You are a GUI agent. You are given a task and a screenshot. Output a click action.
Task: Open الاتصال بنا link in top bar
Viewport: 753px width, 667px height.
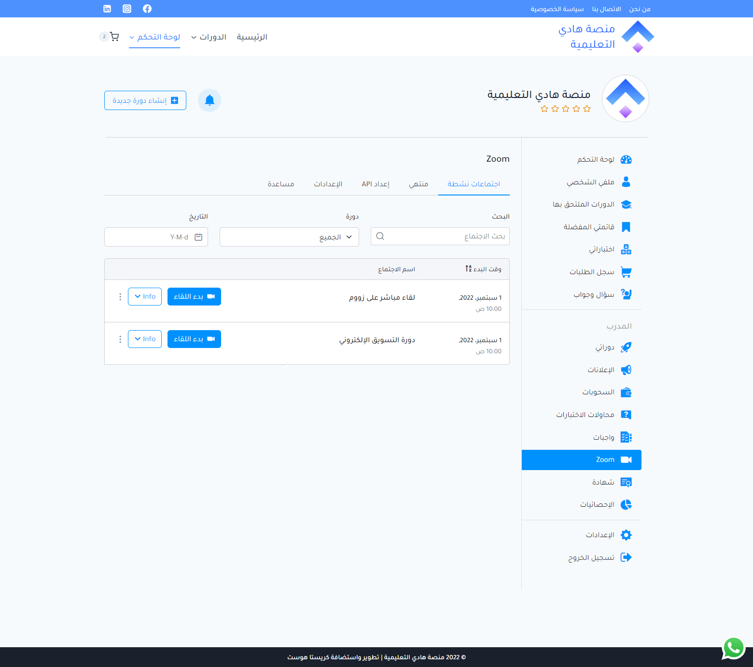(607, 9)
